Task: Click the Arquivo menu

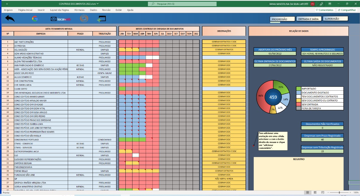Action: point(8,10)
